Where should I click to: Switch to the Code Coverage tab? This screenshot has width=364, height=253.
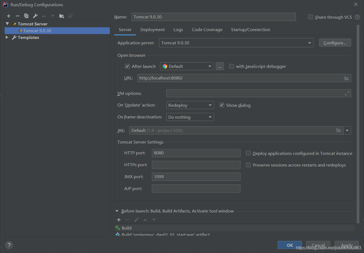click(207, 30)
